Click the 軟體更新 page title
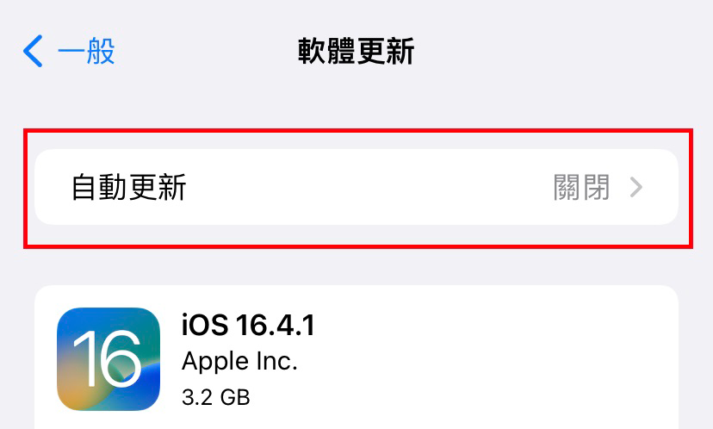 (356, 52)
